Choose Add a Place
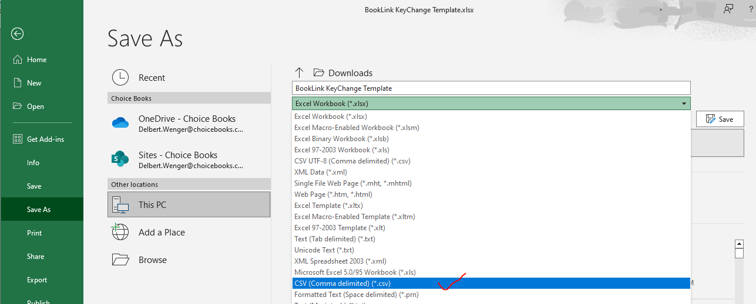Viewport: 756px width, 304px height. click(189, 233)
